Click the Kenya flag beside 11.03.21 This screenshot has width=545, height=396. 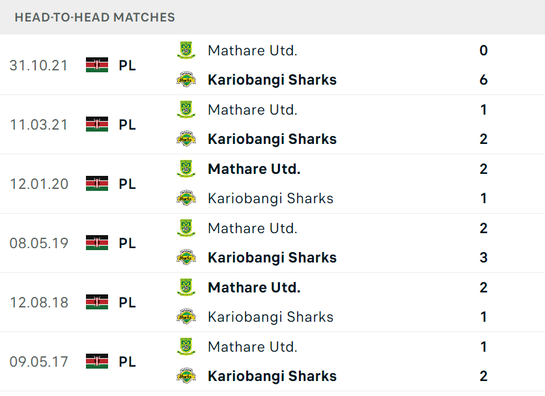click(97, 124)
